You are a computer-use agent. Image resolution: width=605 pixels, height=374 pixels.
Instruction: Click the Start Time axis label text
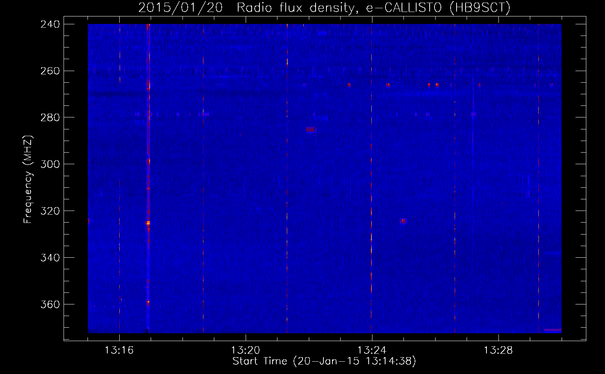(324, 361)
